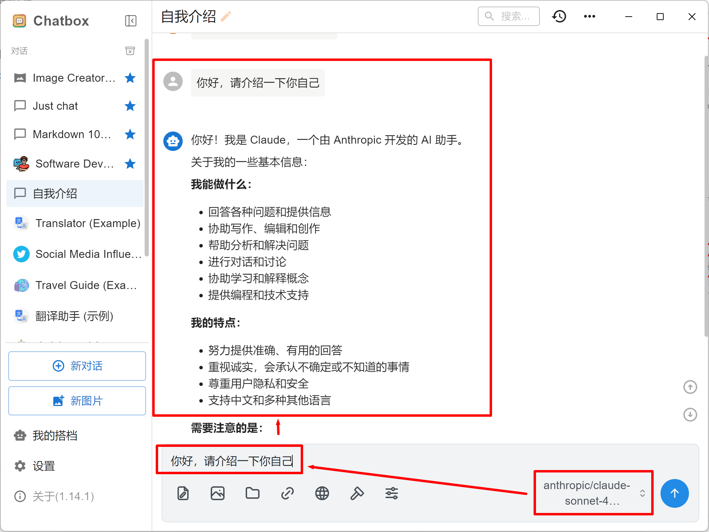Screen dimensions: 709x532
Task: Jump to bottom with the down-arrow circle
Action: click(690, 415)
